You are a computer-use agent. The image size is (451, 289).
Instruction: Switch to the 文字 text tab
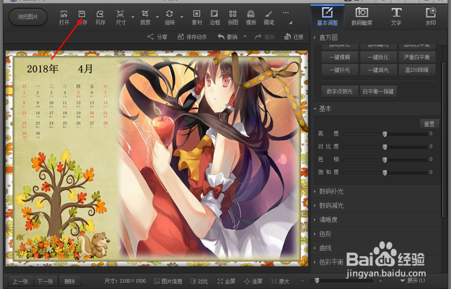(x=396, y=17)
